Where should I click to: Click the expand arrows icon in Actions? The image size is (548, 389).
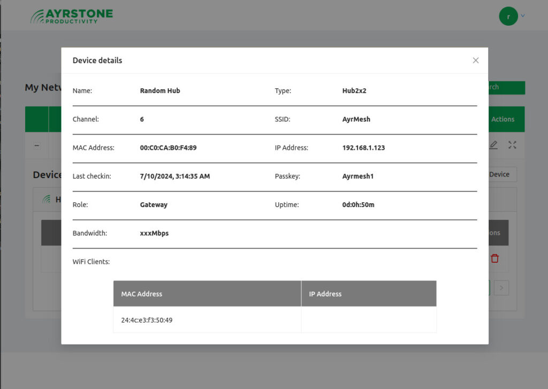point(512,145)
